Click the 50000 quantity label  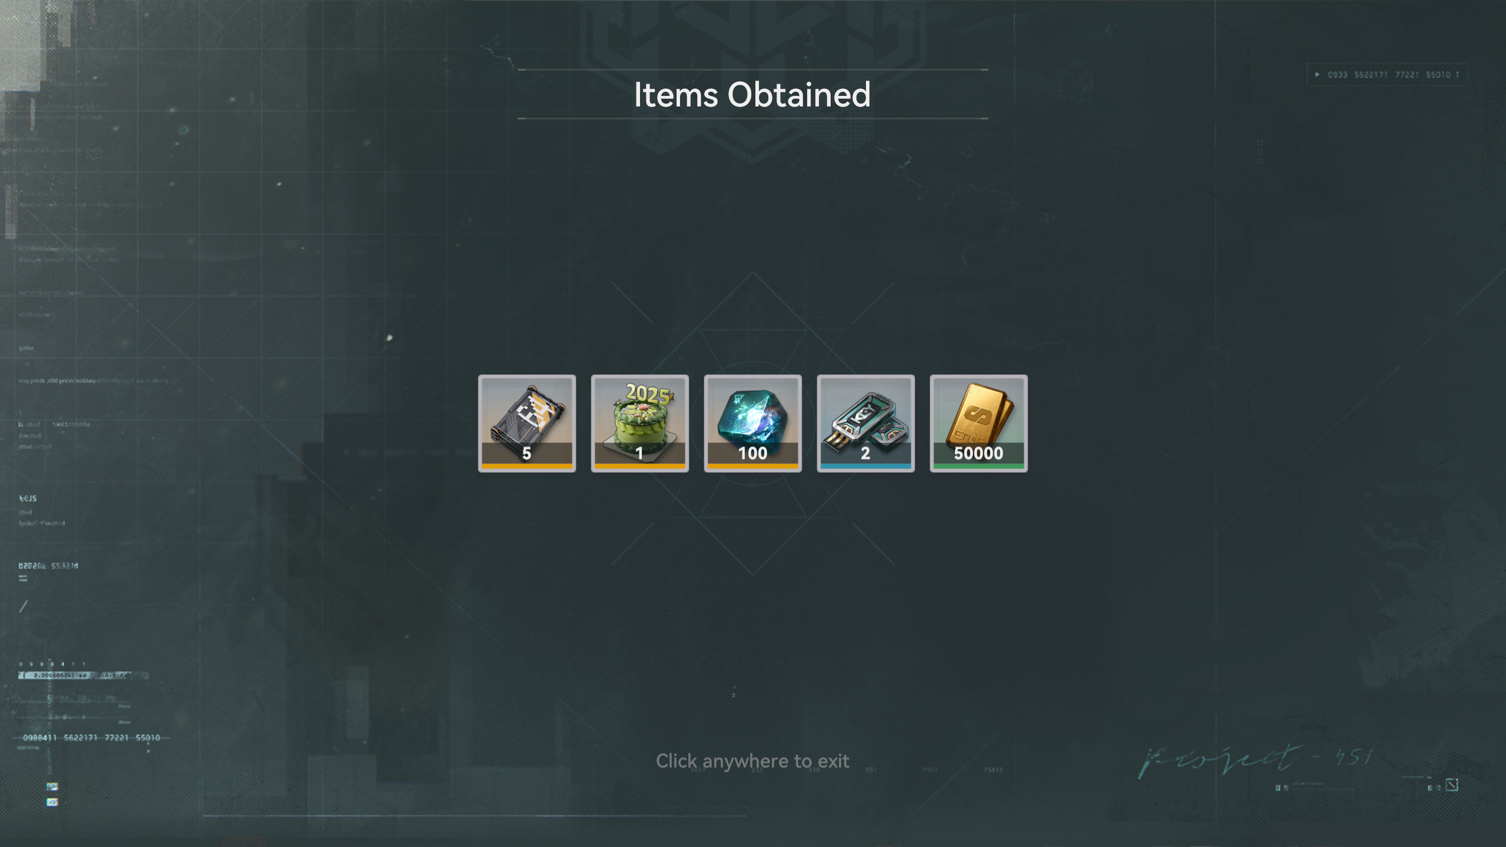click(x=978, y=453)
